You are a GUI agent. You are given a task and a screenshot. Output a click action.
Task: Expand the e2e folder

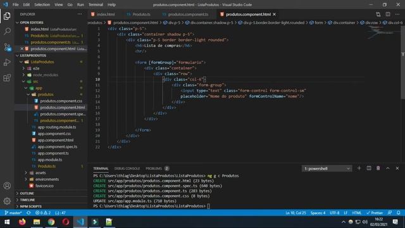coord(23,68)
